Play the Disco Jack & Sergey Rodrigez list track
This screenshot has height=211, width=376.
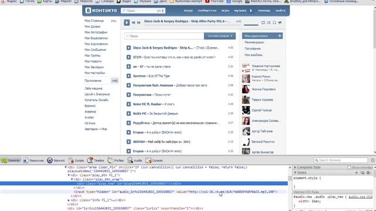[x=129, y=48]
